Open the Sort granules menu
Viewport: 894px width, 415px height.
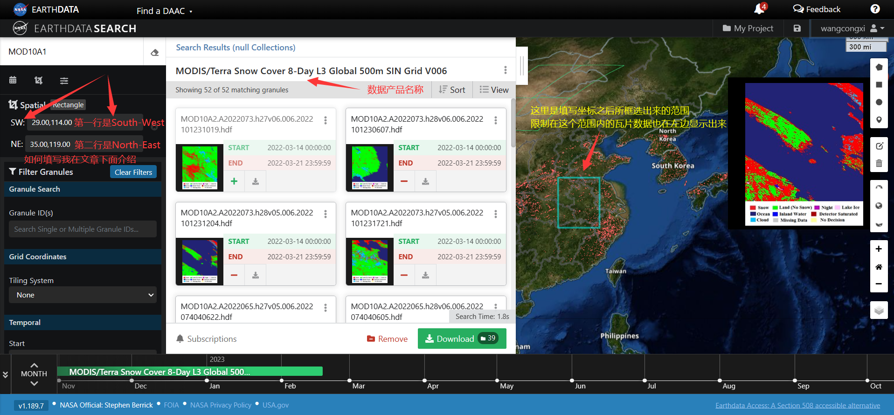click(x=452, y=90)
